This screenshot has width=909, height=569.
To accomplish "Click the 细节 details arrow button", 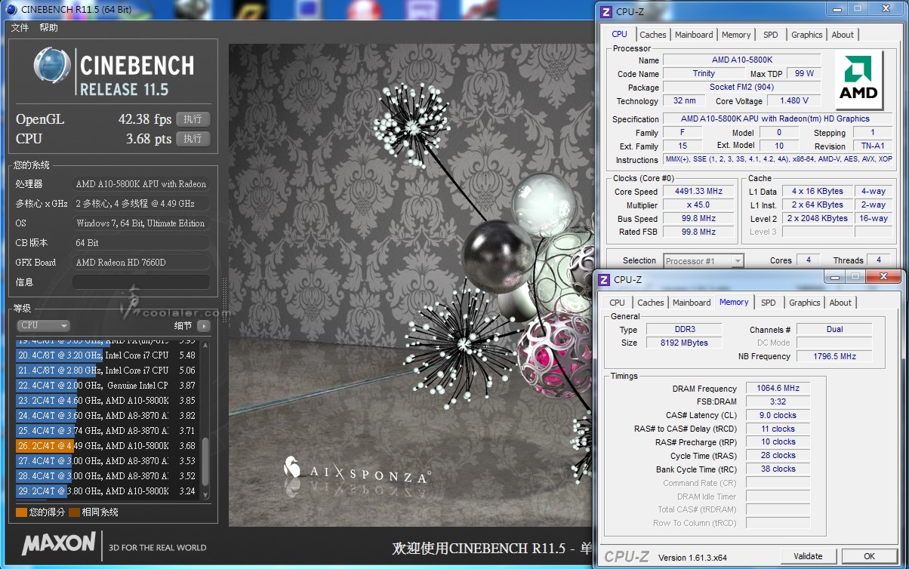I will click(x=203, y=326).
